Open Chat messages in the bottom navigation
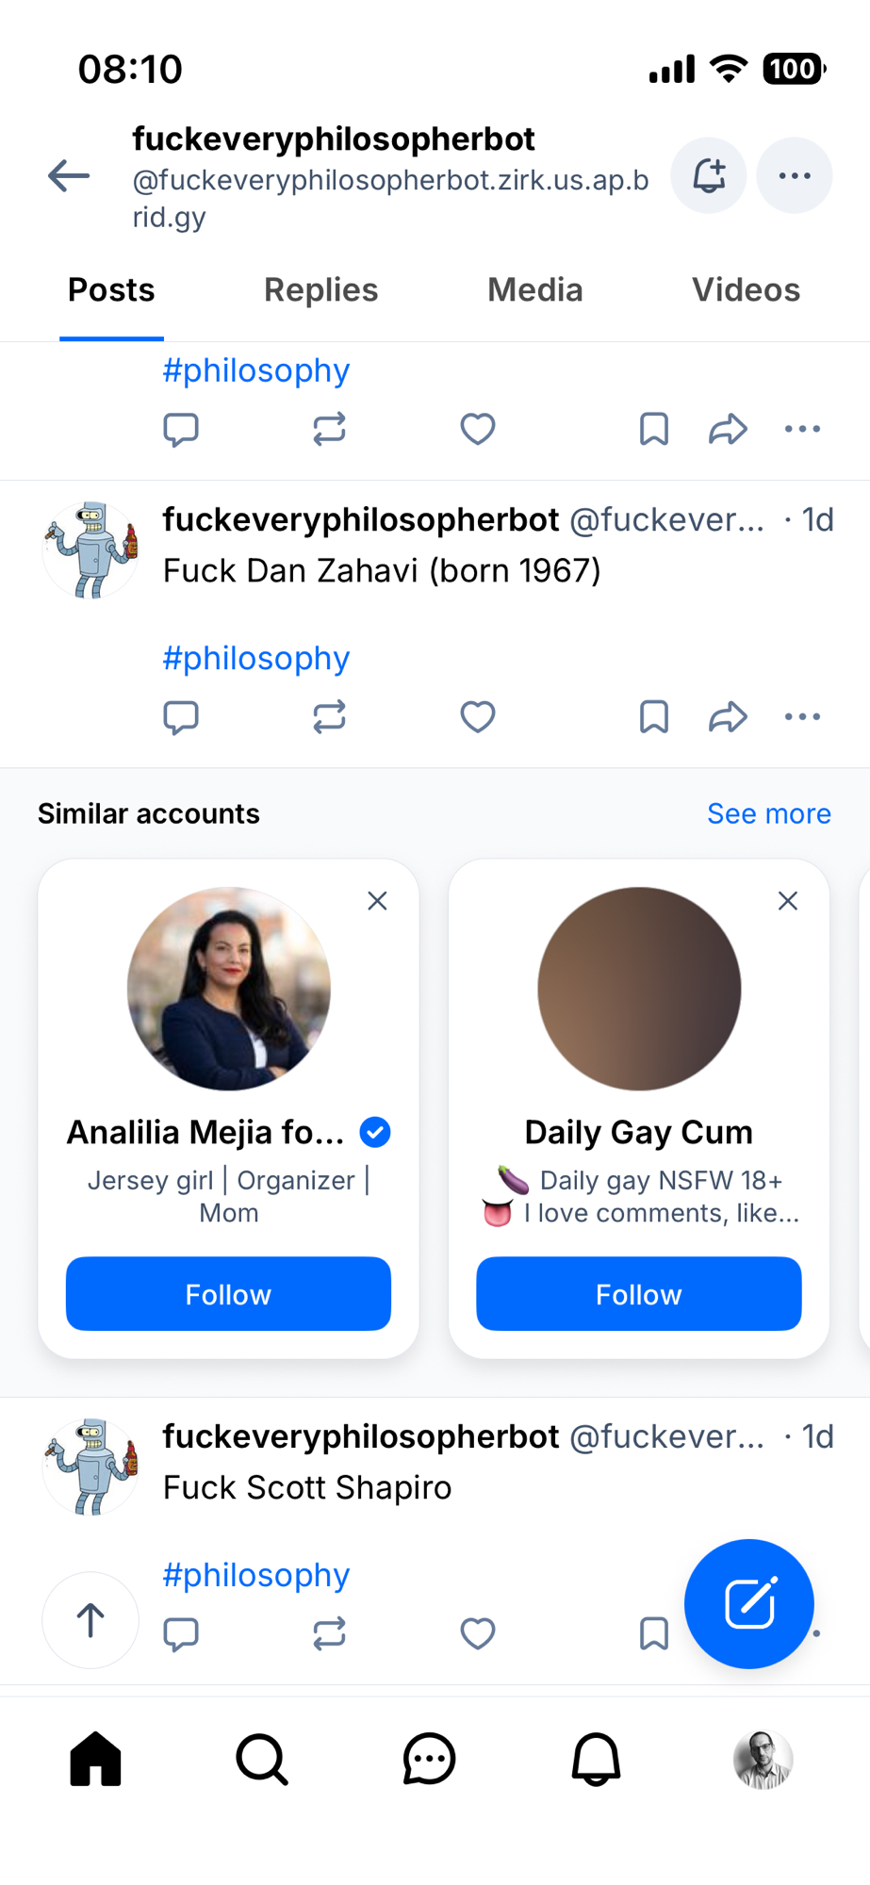The width and height of the screenshot is (870, 1885). pos(429,1760)
